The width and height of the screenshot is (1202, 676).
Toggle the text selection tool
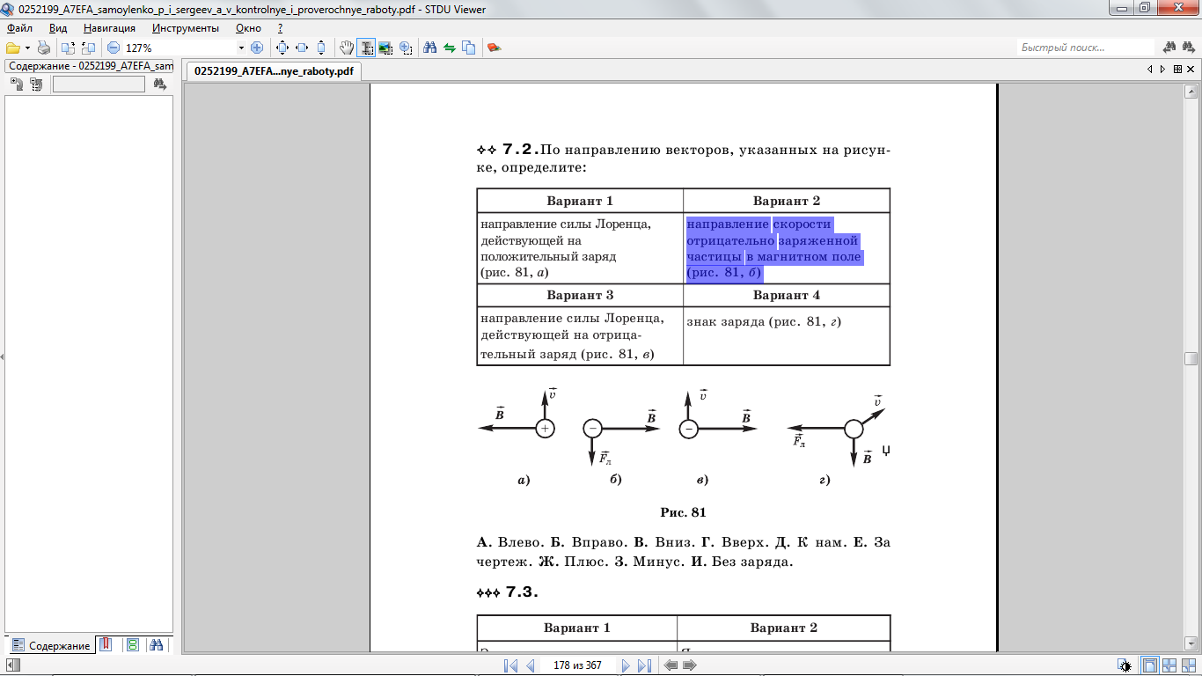(x=367, y=48)
